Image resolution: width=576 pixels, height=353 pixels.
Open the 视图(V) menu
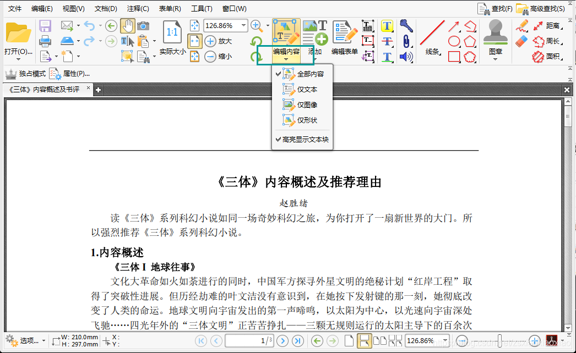pyautogui.click(x=73, y=8)
